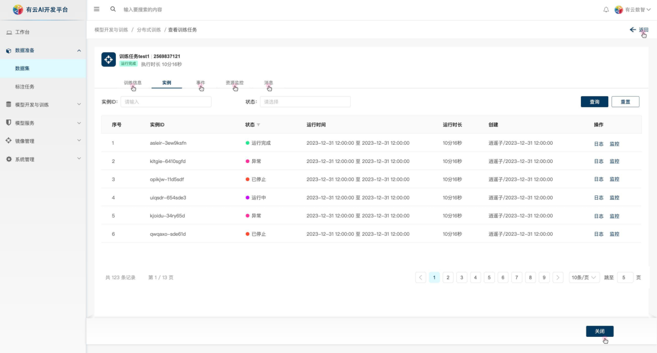
Task: Click the hamburger menu collapse icon
Action: [97, 9]
